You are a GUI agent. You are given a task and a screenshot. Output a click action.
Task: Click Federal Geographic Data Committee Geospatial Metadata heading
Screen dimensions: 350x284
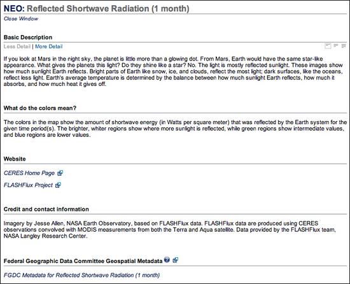83,261
